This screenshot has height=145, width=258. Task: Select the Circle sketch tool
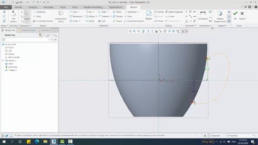click(x=74, y=21)
